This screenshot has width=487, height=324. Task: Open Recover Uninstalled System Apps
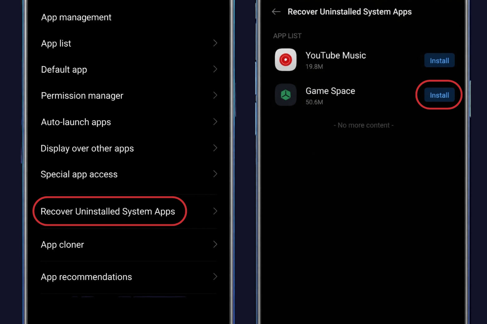(108, 211)
